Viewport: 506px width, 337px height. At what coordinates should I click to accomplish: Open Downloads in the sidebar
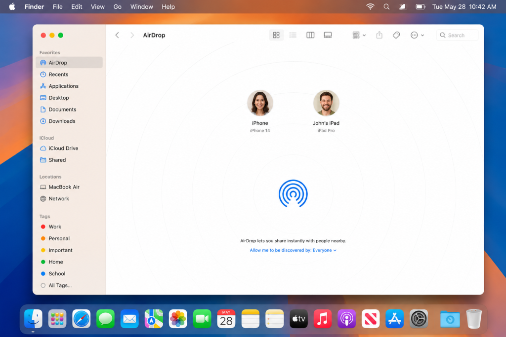tap(69, 121)
